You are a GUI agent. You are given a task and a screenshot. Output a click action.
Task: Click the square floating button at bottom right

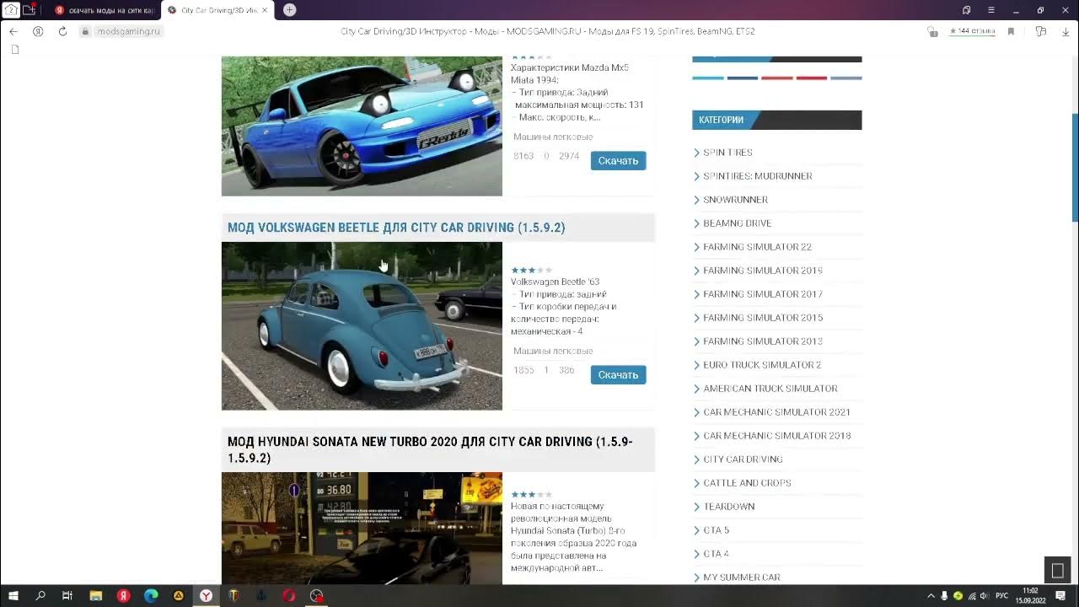click(x=1057, y=571)
